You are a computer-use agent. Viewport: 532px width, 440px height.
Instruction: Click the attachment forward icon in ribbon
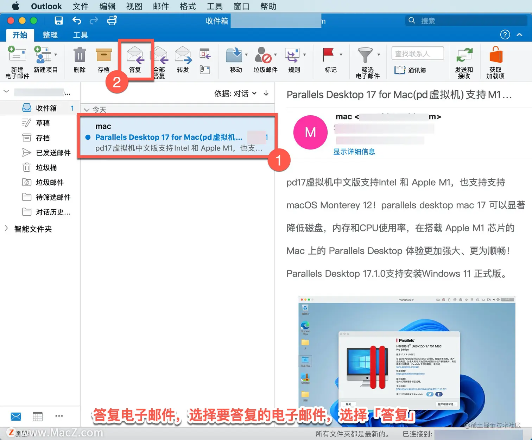(x=205, y=69)
